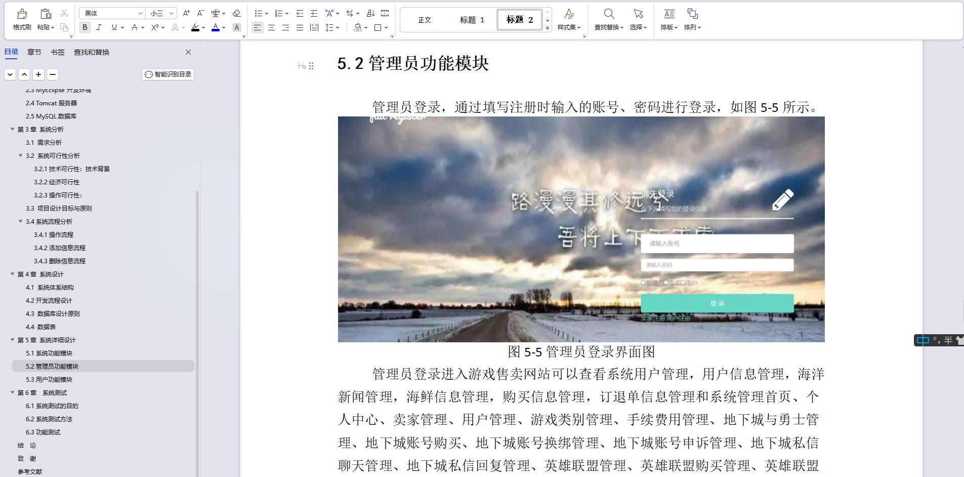964x477 pixels.
Task: Click the borders icon
Action: pyautogui.click(x=378, y=27)
